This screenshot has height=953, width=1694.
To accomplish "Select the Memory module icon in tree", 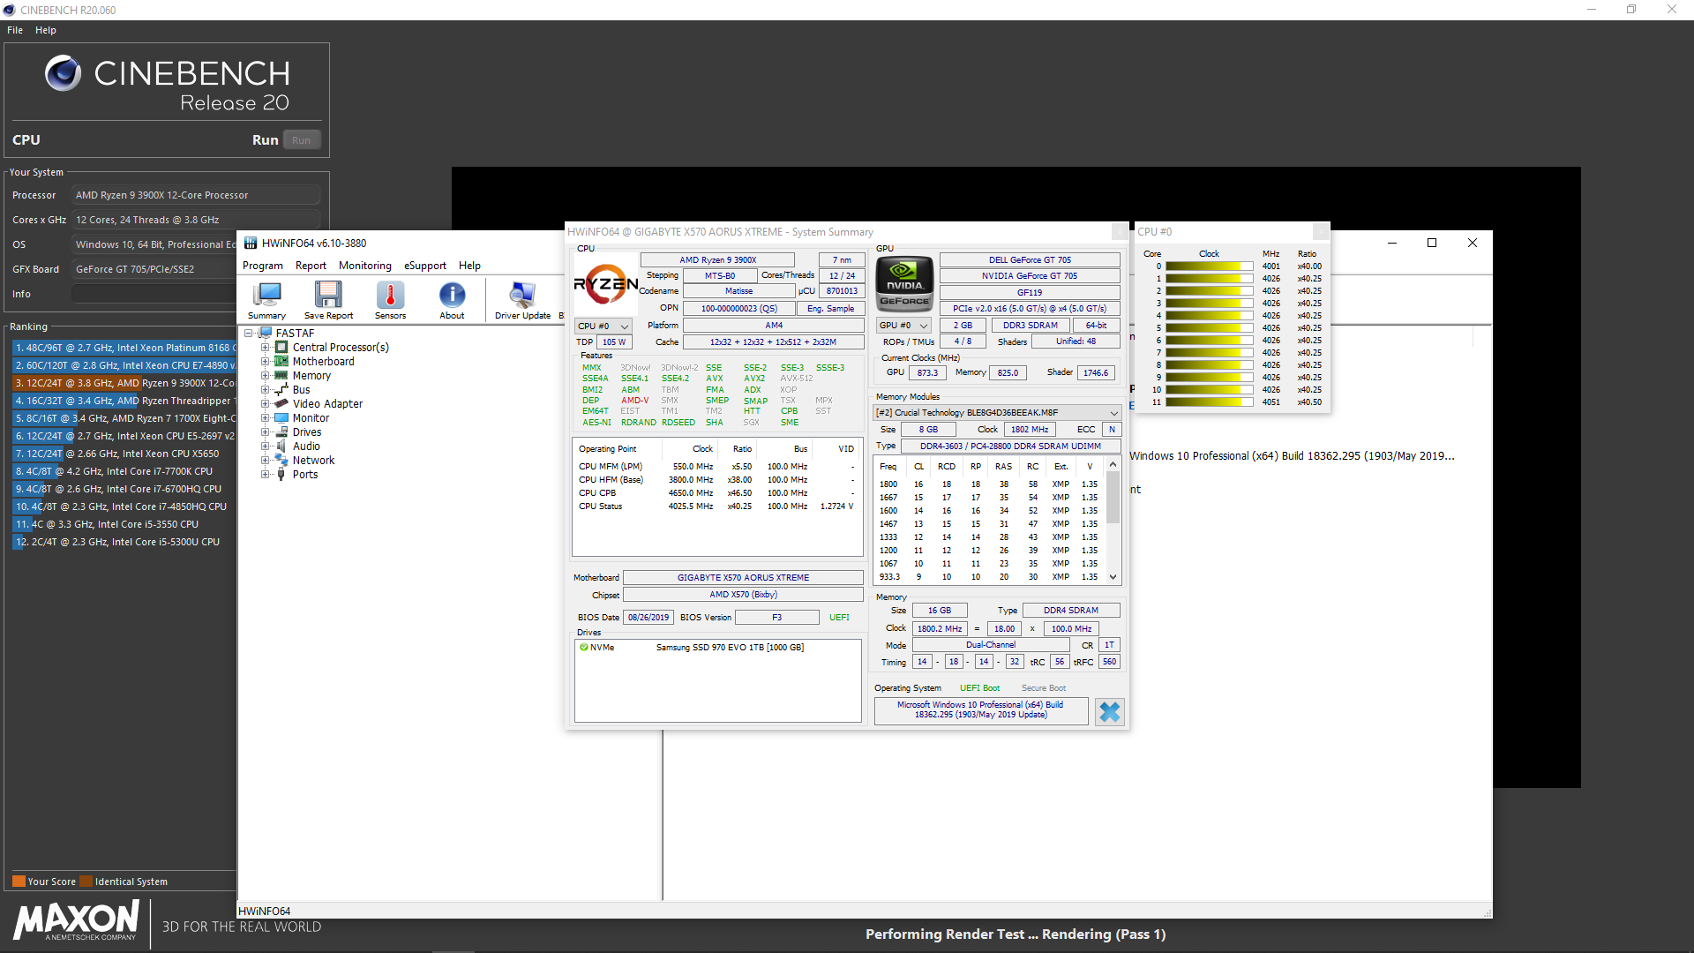I will click(x=281, y=376).
